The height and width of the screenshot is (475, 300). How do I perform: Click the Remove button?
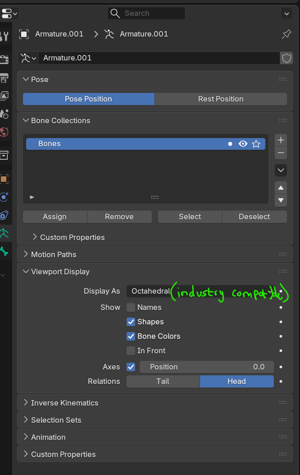click(119, 217)
